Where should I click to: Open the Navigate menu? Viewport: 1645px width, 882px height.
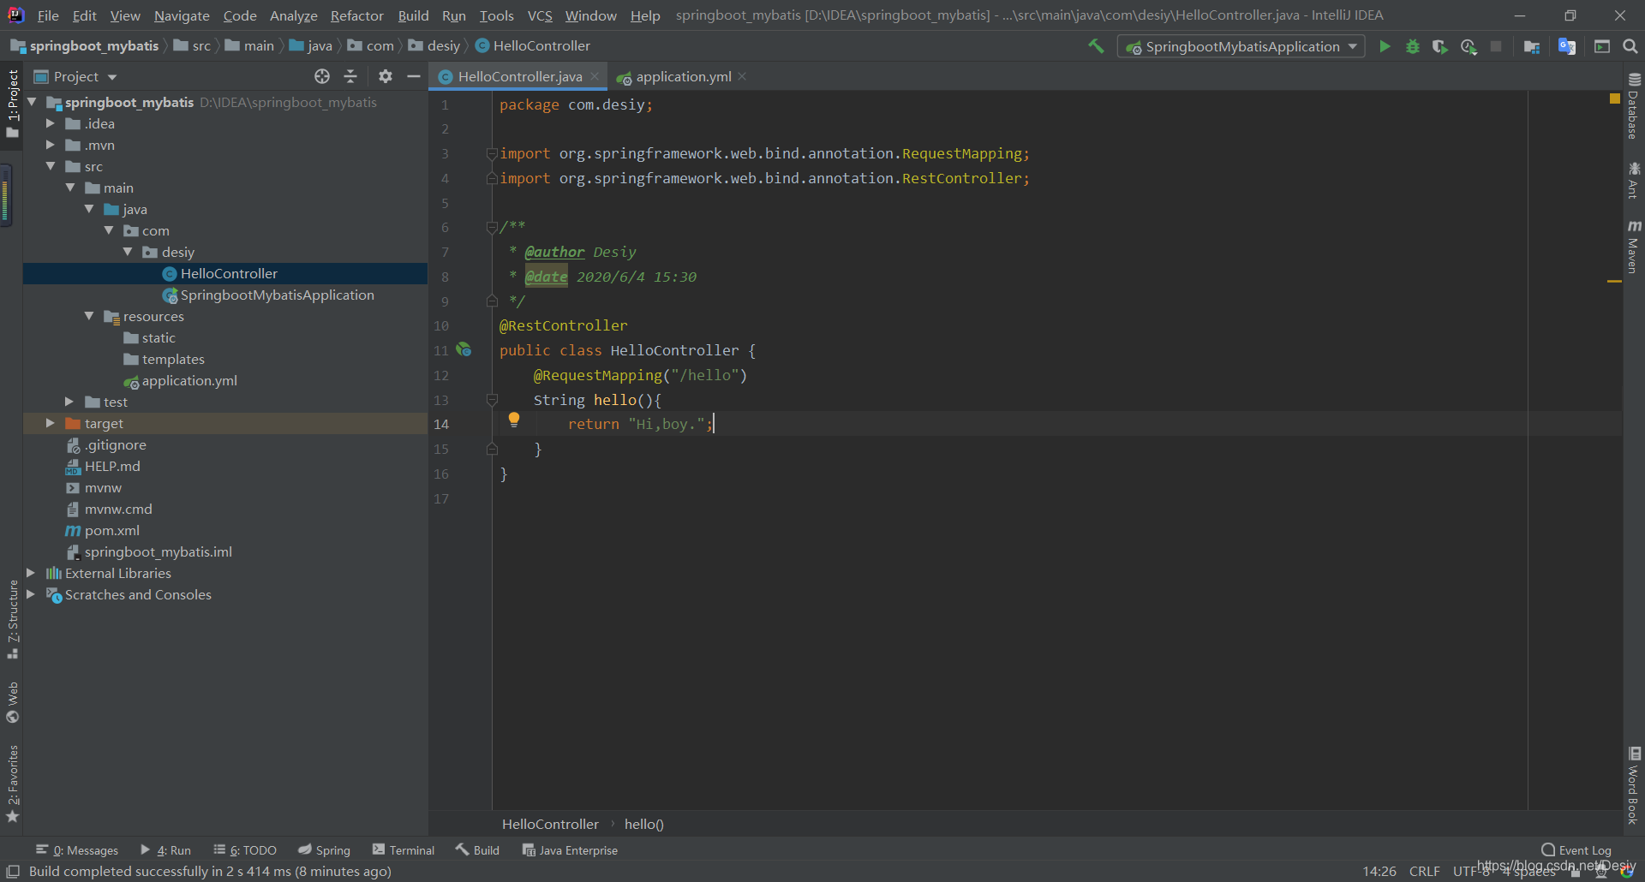pos(182,15)
